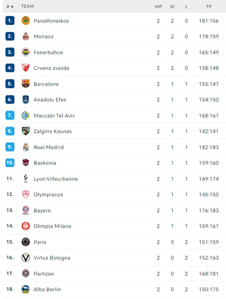The height and width of the screenshot is (299, 226).
Task: Open the Anadolu Efes team page
Action: click(50, 100)
